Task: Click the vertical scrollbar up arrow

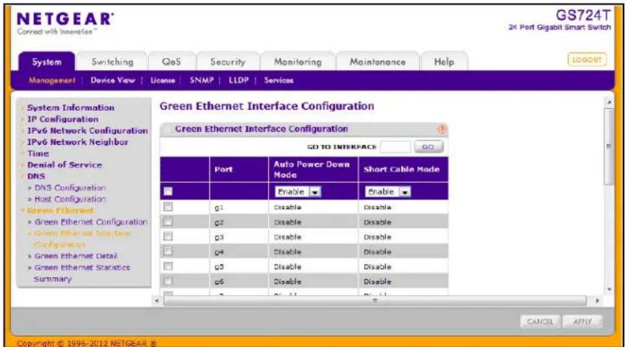Action: [x=609, y=102]
